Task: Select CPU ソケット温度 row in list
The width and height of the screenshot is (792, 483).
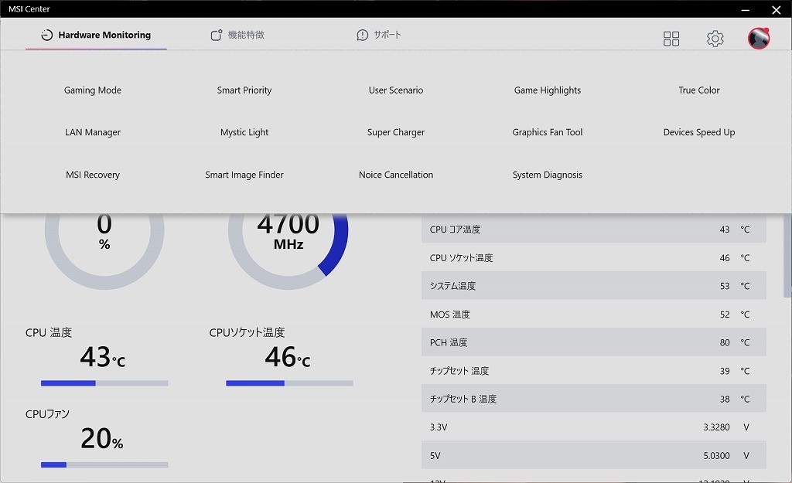Action: pyautogui.click(x=593, y=257)
